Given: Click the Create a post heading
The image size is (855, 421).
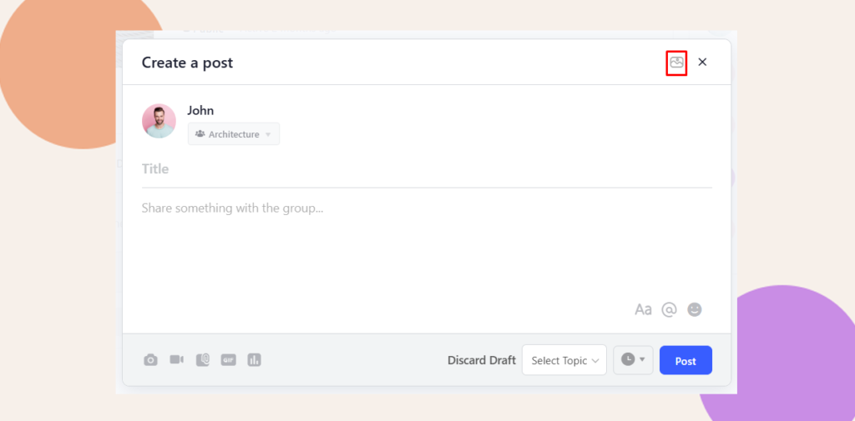Looking at the screenshot, I should 187,63.
